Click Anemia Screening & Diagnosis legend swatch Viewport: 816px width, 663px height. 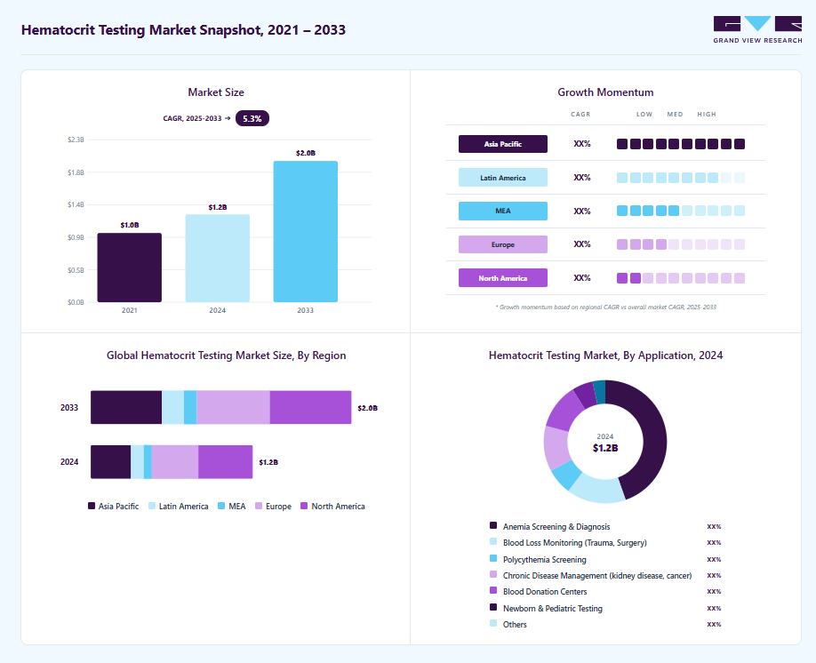coord(493,525)
